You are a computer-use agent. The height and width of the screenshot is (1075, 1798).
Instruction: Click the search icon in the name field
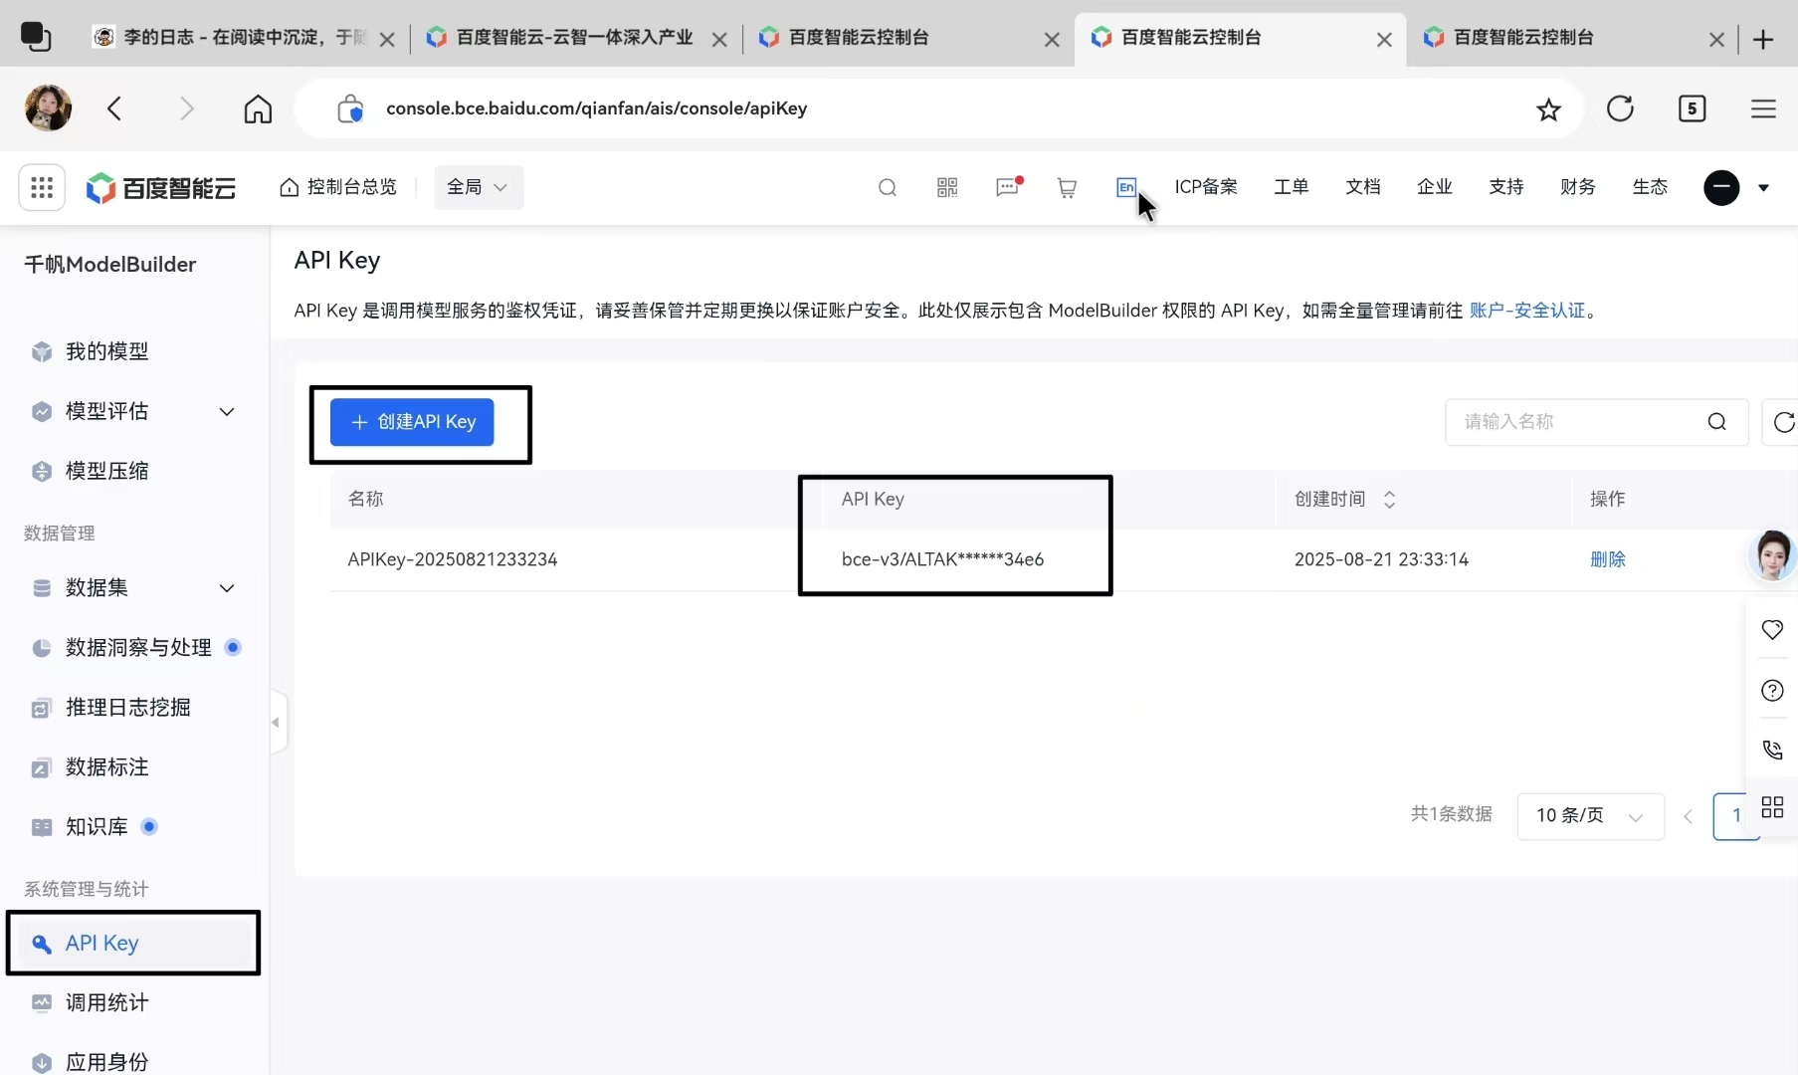1716,422
